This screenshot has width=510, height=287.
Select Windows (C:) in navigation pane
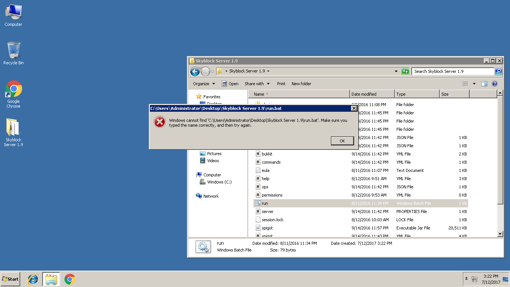219,182
